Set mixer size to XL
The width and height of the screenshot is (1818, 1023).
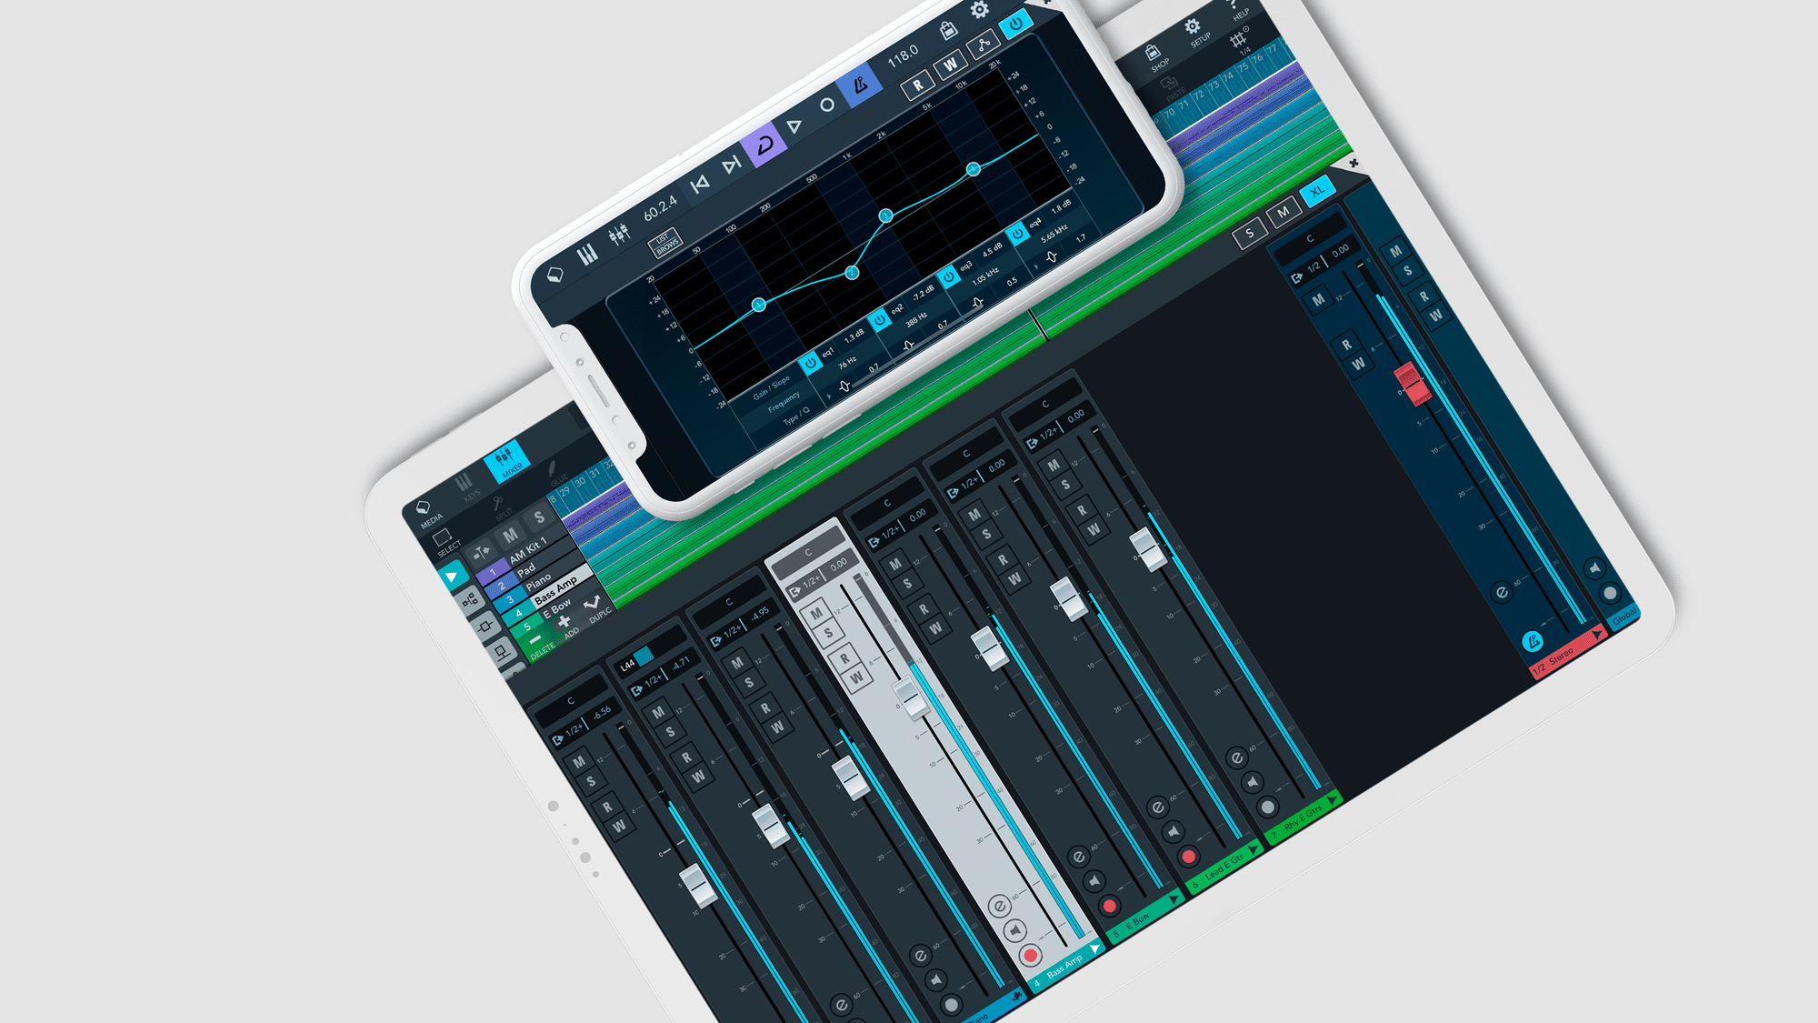coord(1316,192)
